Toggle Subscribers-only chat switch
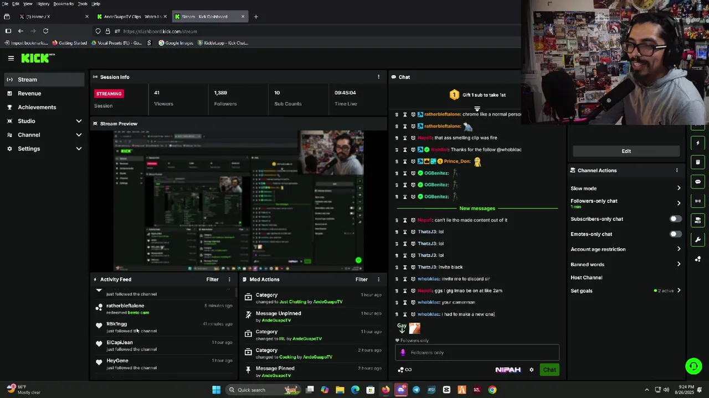The width and height of the screenshot is (709, 398). pos(675,219)
